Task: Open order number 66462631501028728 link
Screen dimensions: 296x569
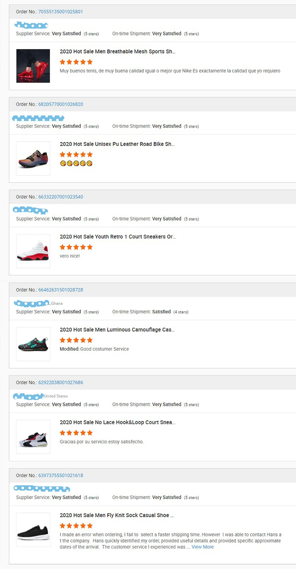Action: (60, 289)
